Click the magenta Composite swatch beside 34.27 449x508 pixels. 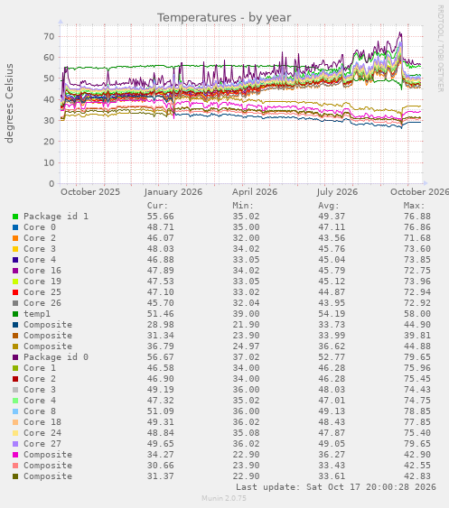click(x=15, y=455)
